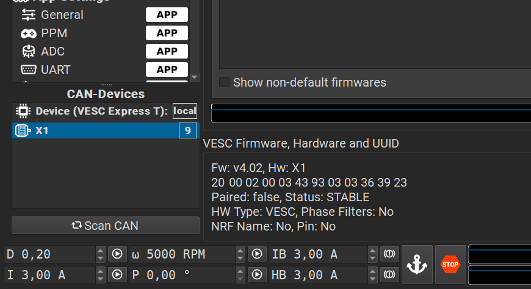
Task: Open General app settings page
Action: pos(62,15)
